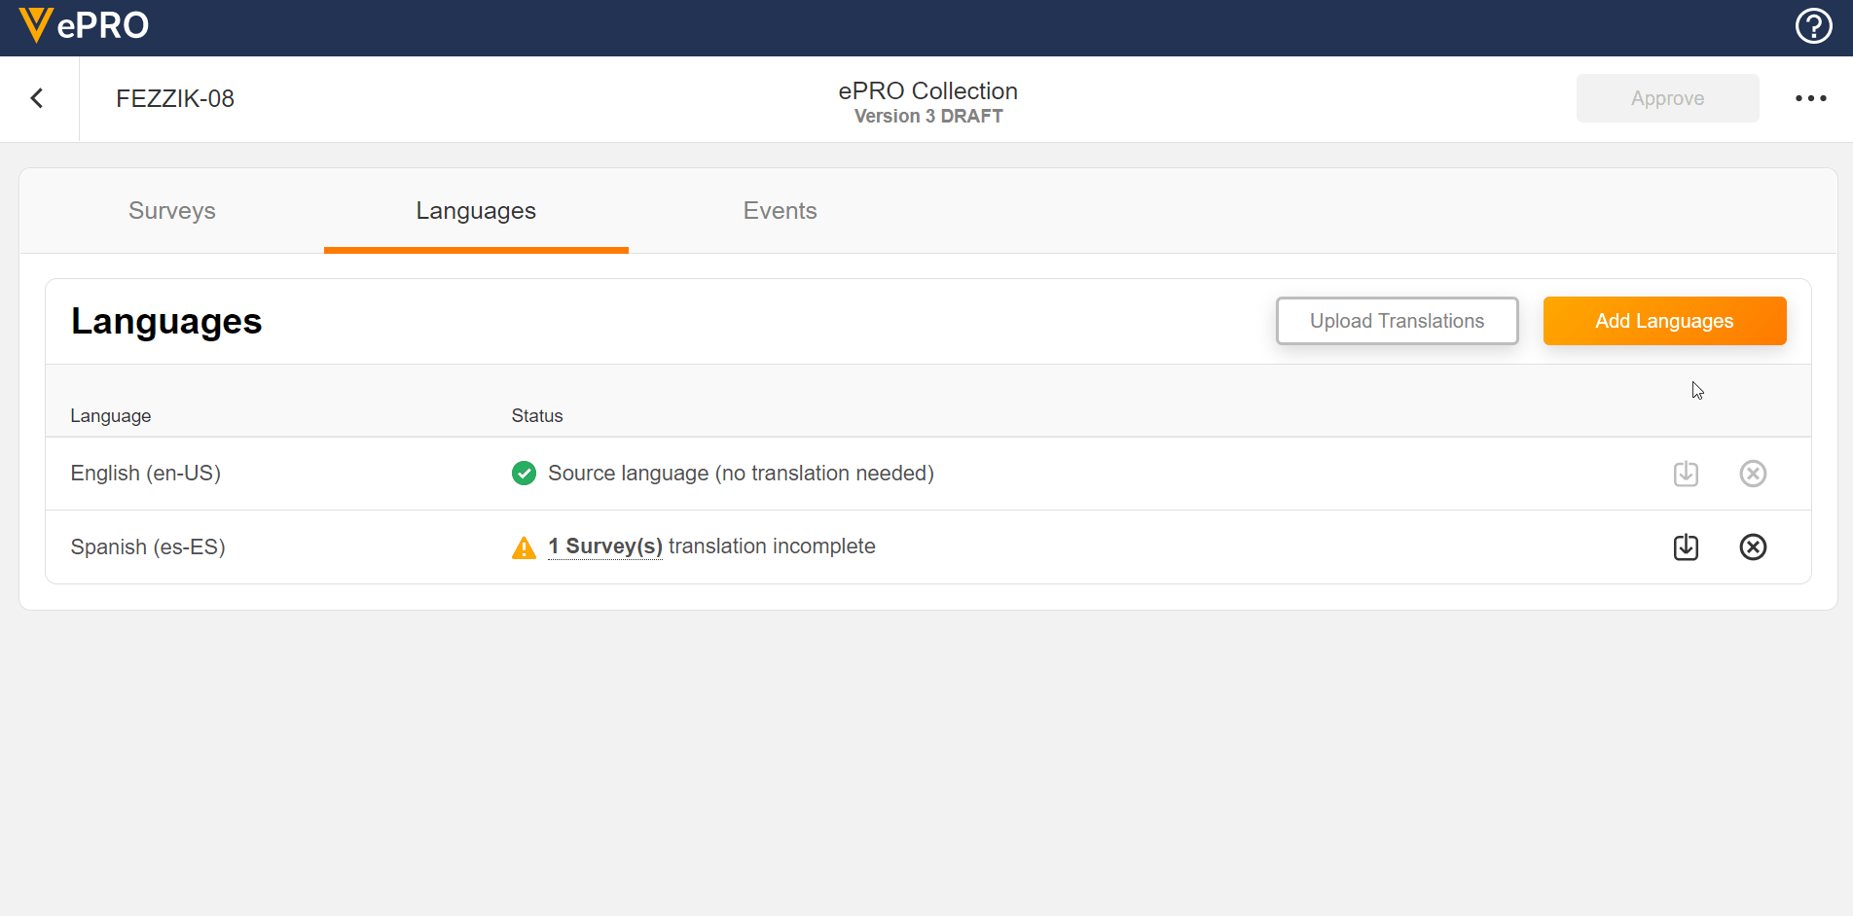Click the Approve button

click(x=1667, y=98)
